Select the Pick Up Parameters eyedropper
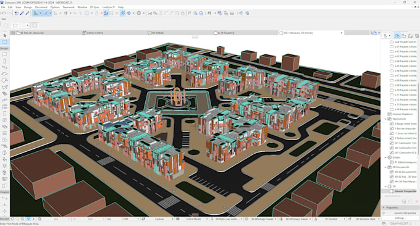420x226 pixels. [x=22, y=13]
